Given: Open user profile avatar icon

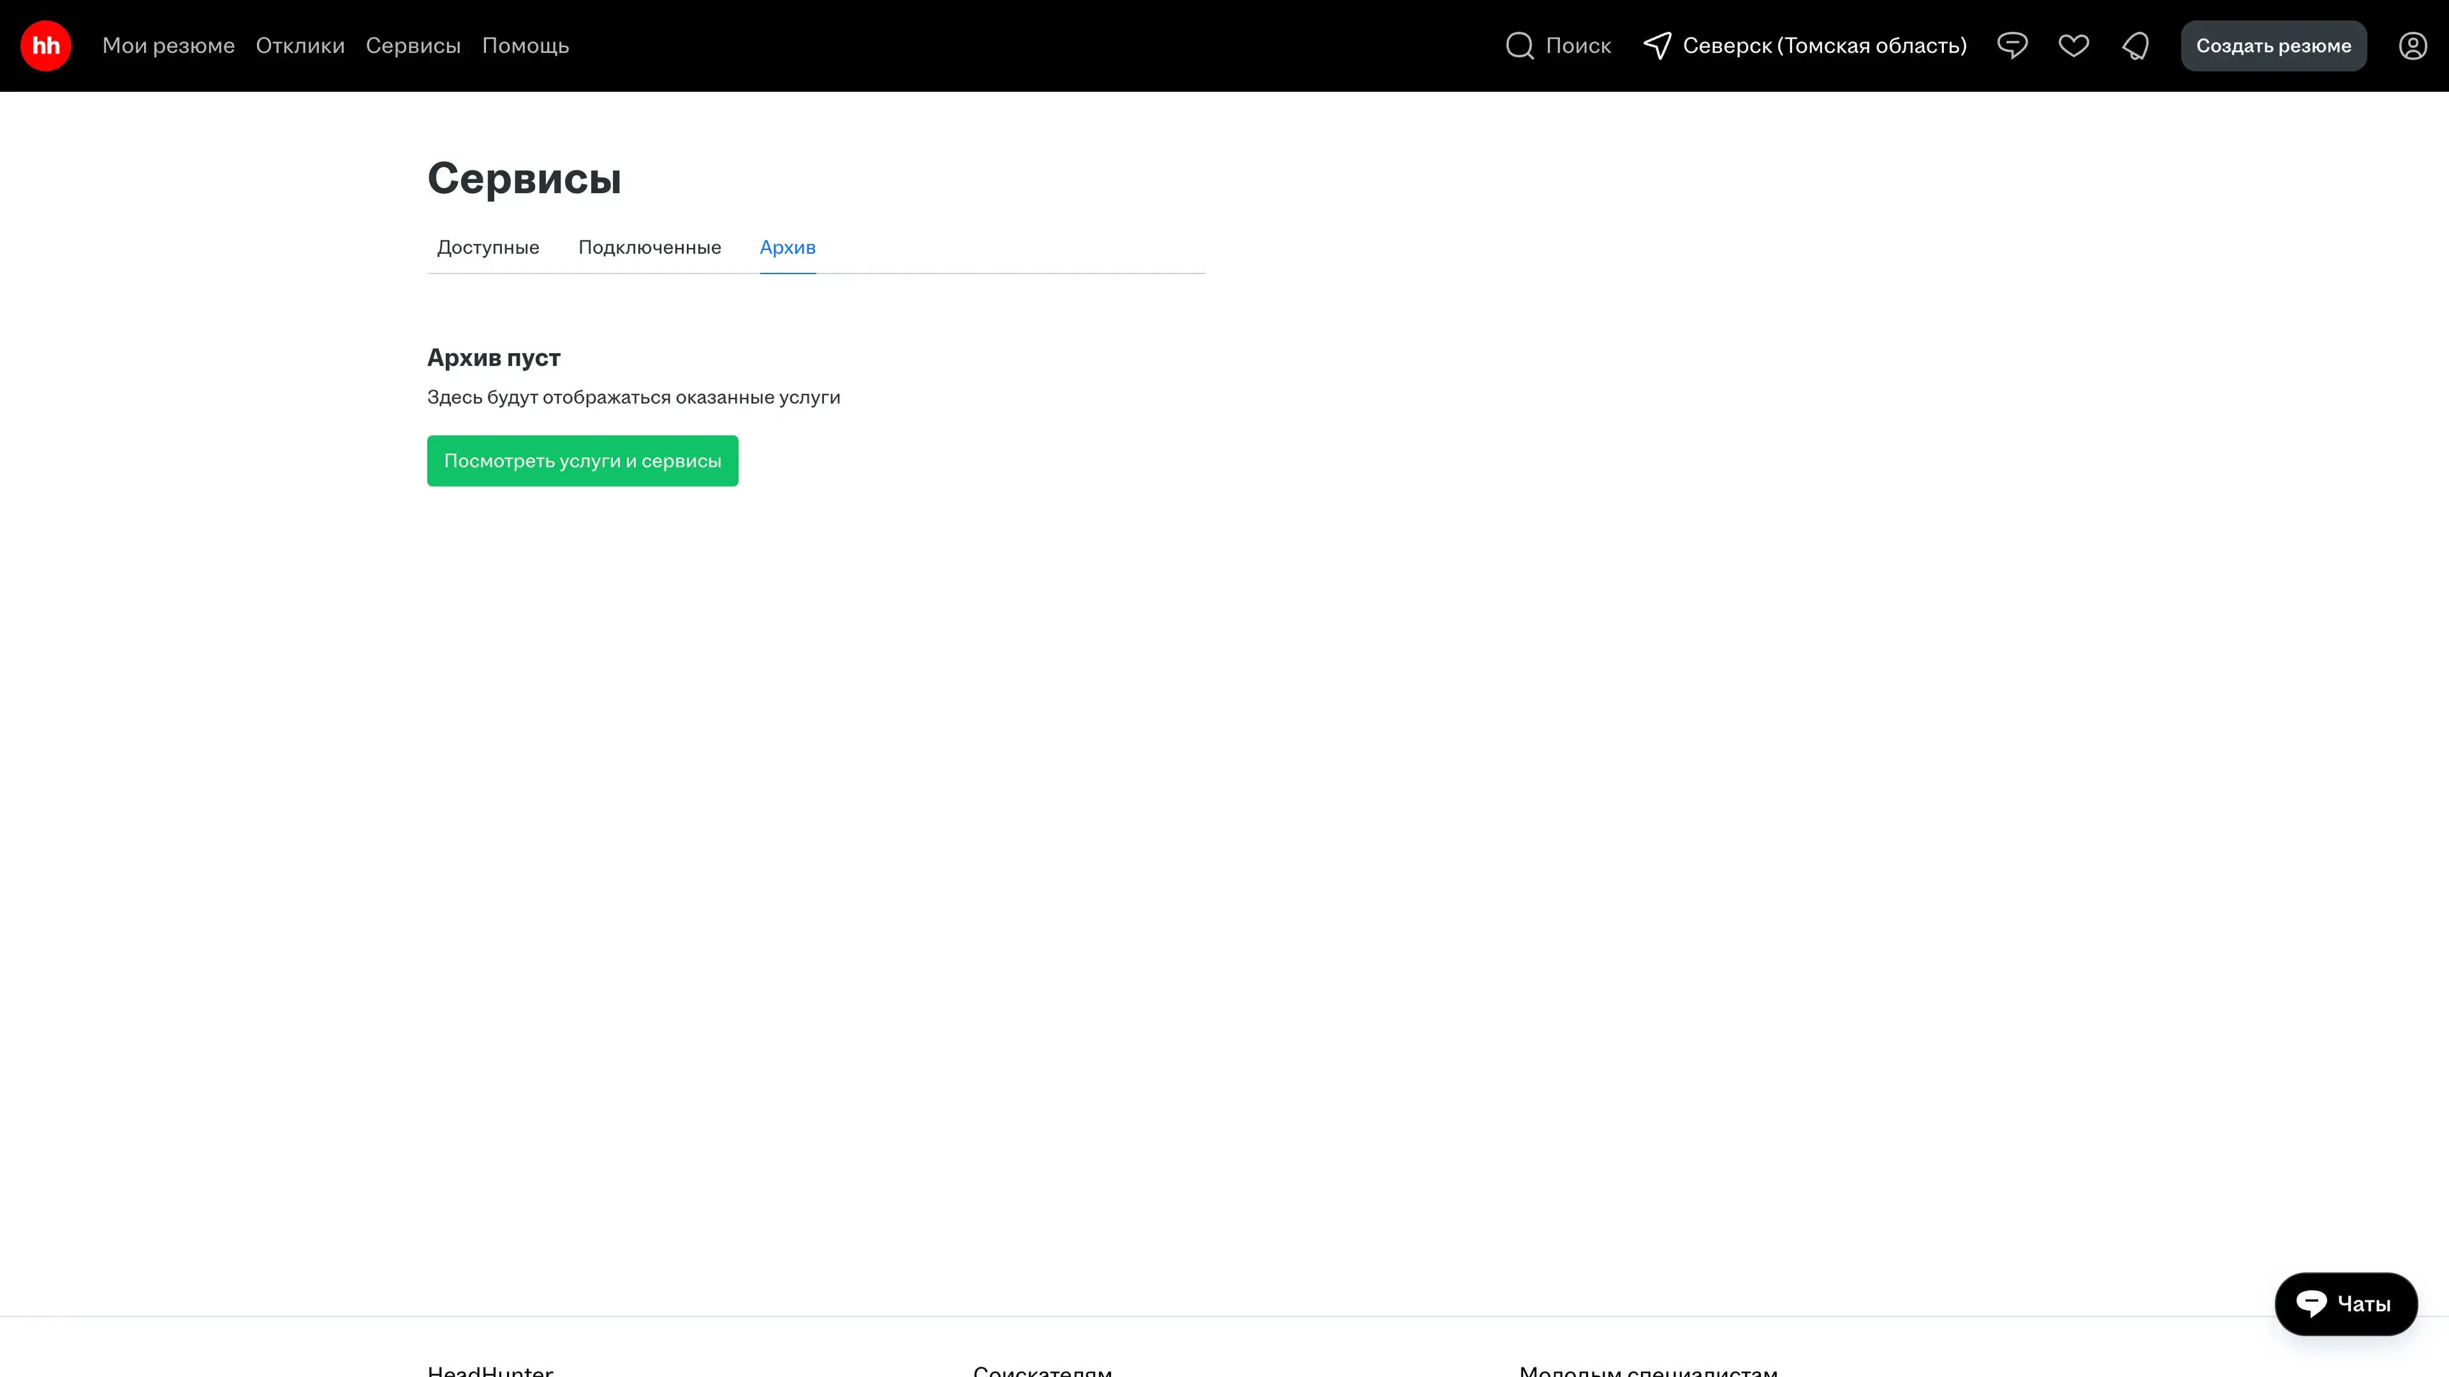Looking at the screenshot, I should click(x=2412, y=46).
